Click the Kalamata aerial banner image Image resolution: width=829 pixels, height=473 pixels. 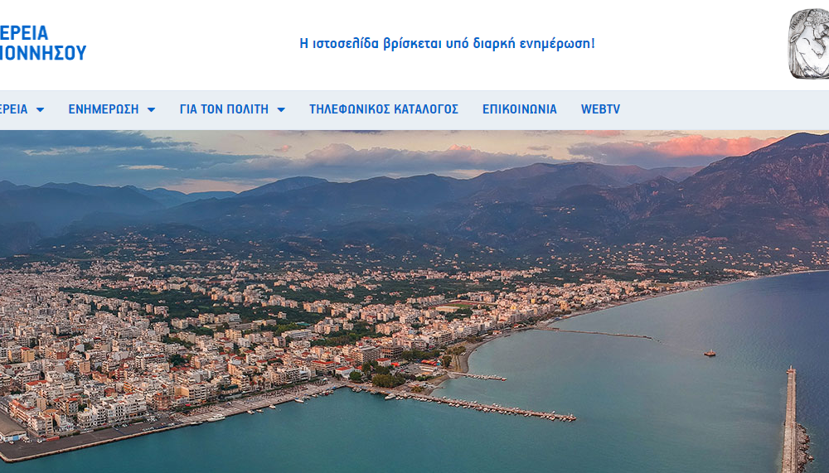(414, 302)
